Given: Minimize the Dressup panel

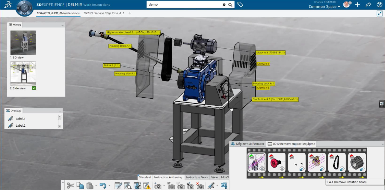Looking at the screenshot, I should pos(60,111).
